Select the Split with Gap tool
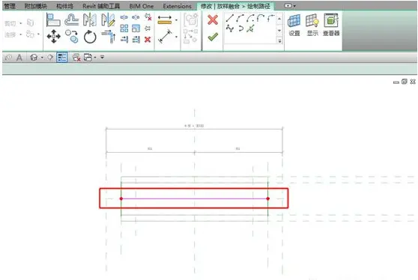Viewport: 418px width, 280px height. 136,17
